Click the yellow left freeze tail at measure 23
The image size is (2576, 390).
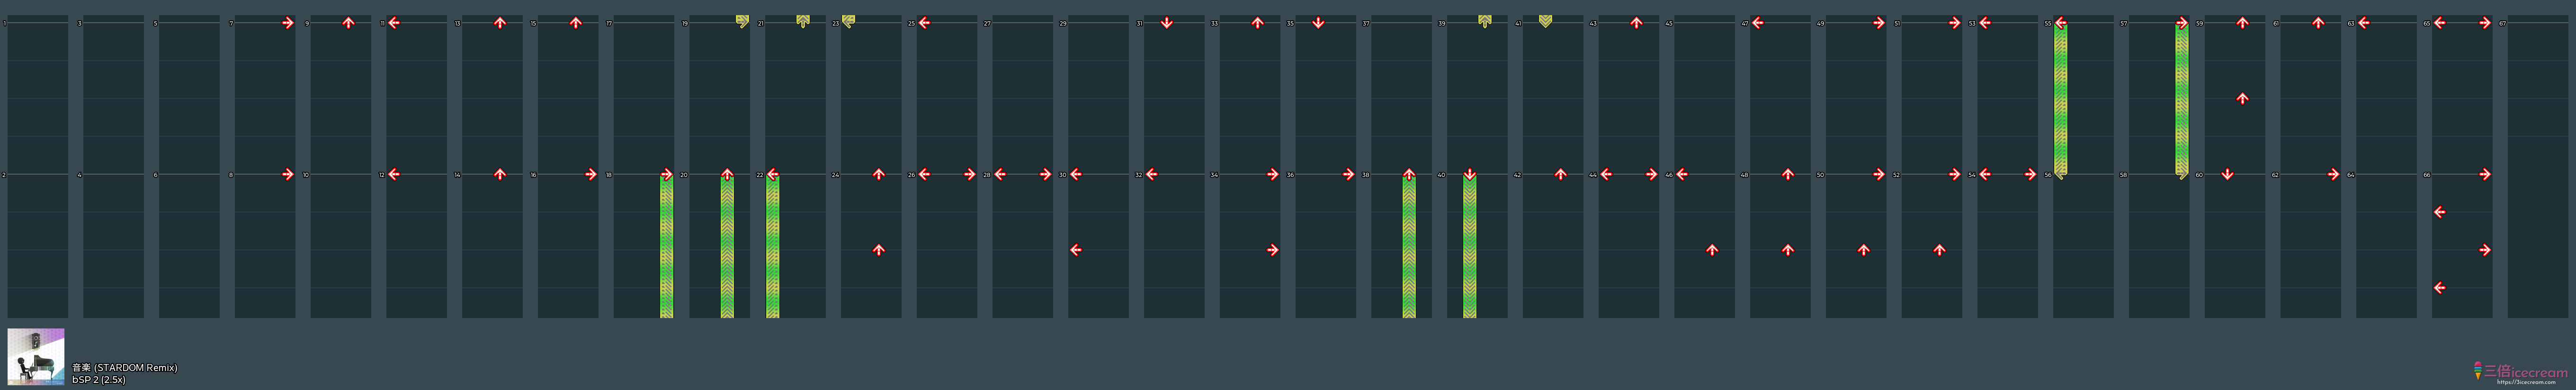click(848, 21)
